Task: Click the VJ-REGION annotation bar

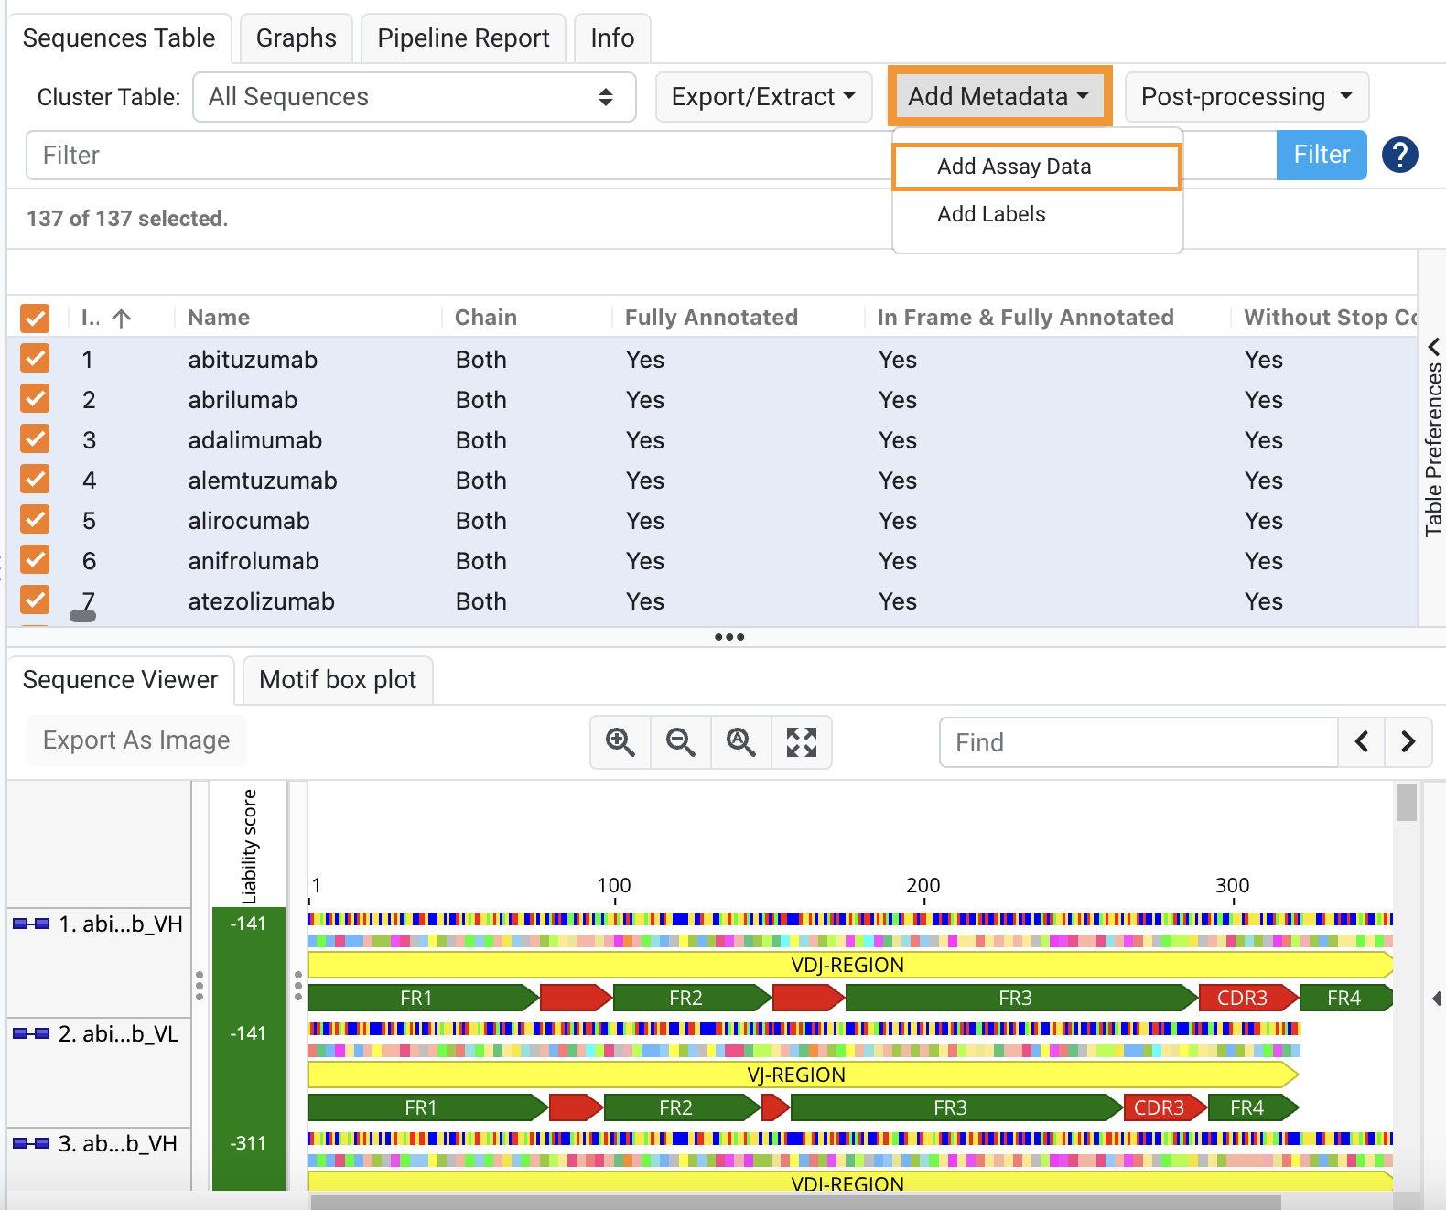Action: (x=803, y=1075)
